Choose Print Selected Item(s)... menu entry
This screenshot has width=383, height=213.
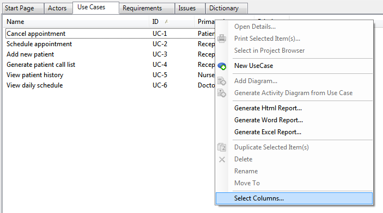click(x=294, y=39)
